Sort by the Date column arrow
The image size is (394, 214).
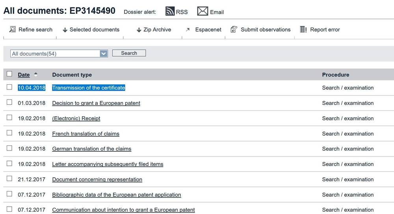point(36,74)
